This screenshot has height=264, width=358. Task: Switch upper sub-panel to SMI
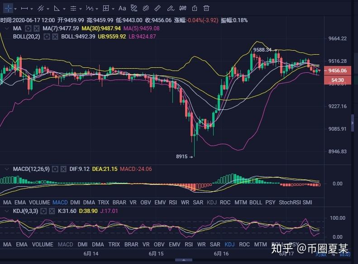tap(307, 203)
